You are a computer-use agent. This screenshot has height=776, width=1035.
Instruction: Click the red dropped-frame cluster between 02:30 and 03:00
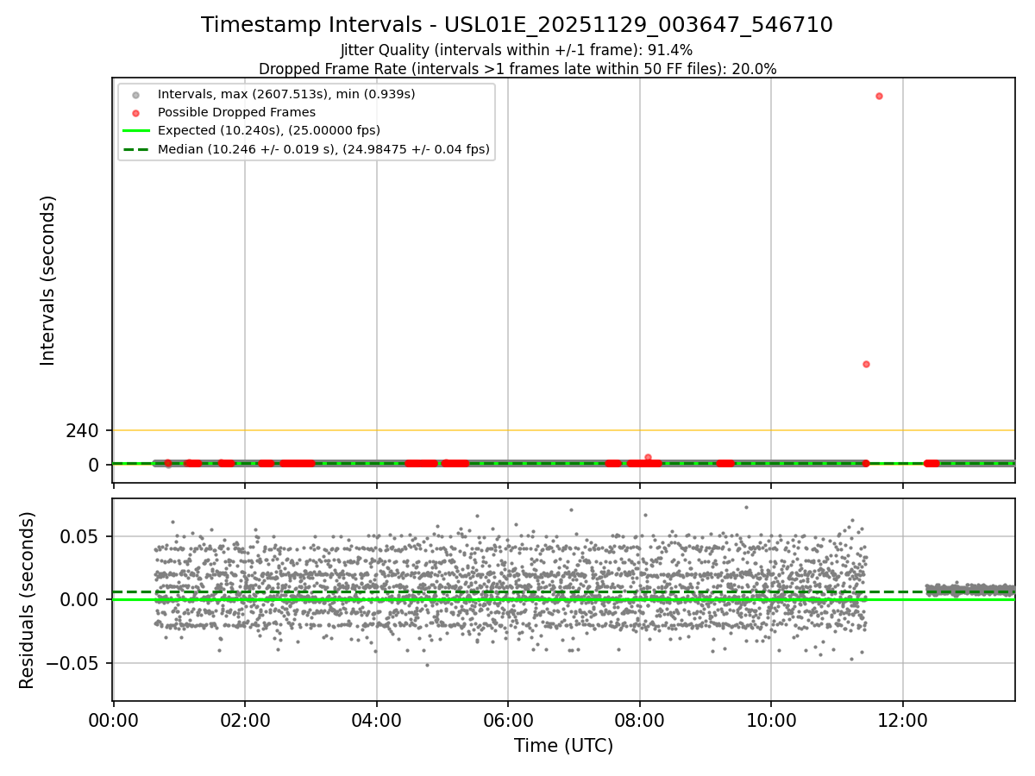tap(298, 463)
